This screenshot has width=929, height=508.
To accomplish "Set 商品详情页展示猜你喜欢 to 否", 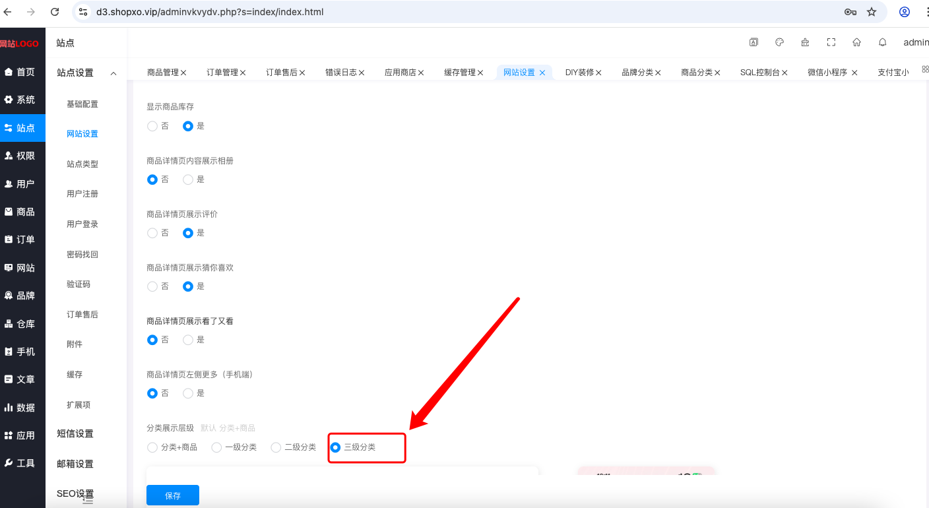I will click(152, 286).
